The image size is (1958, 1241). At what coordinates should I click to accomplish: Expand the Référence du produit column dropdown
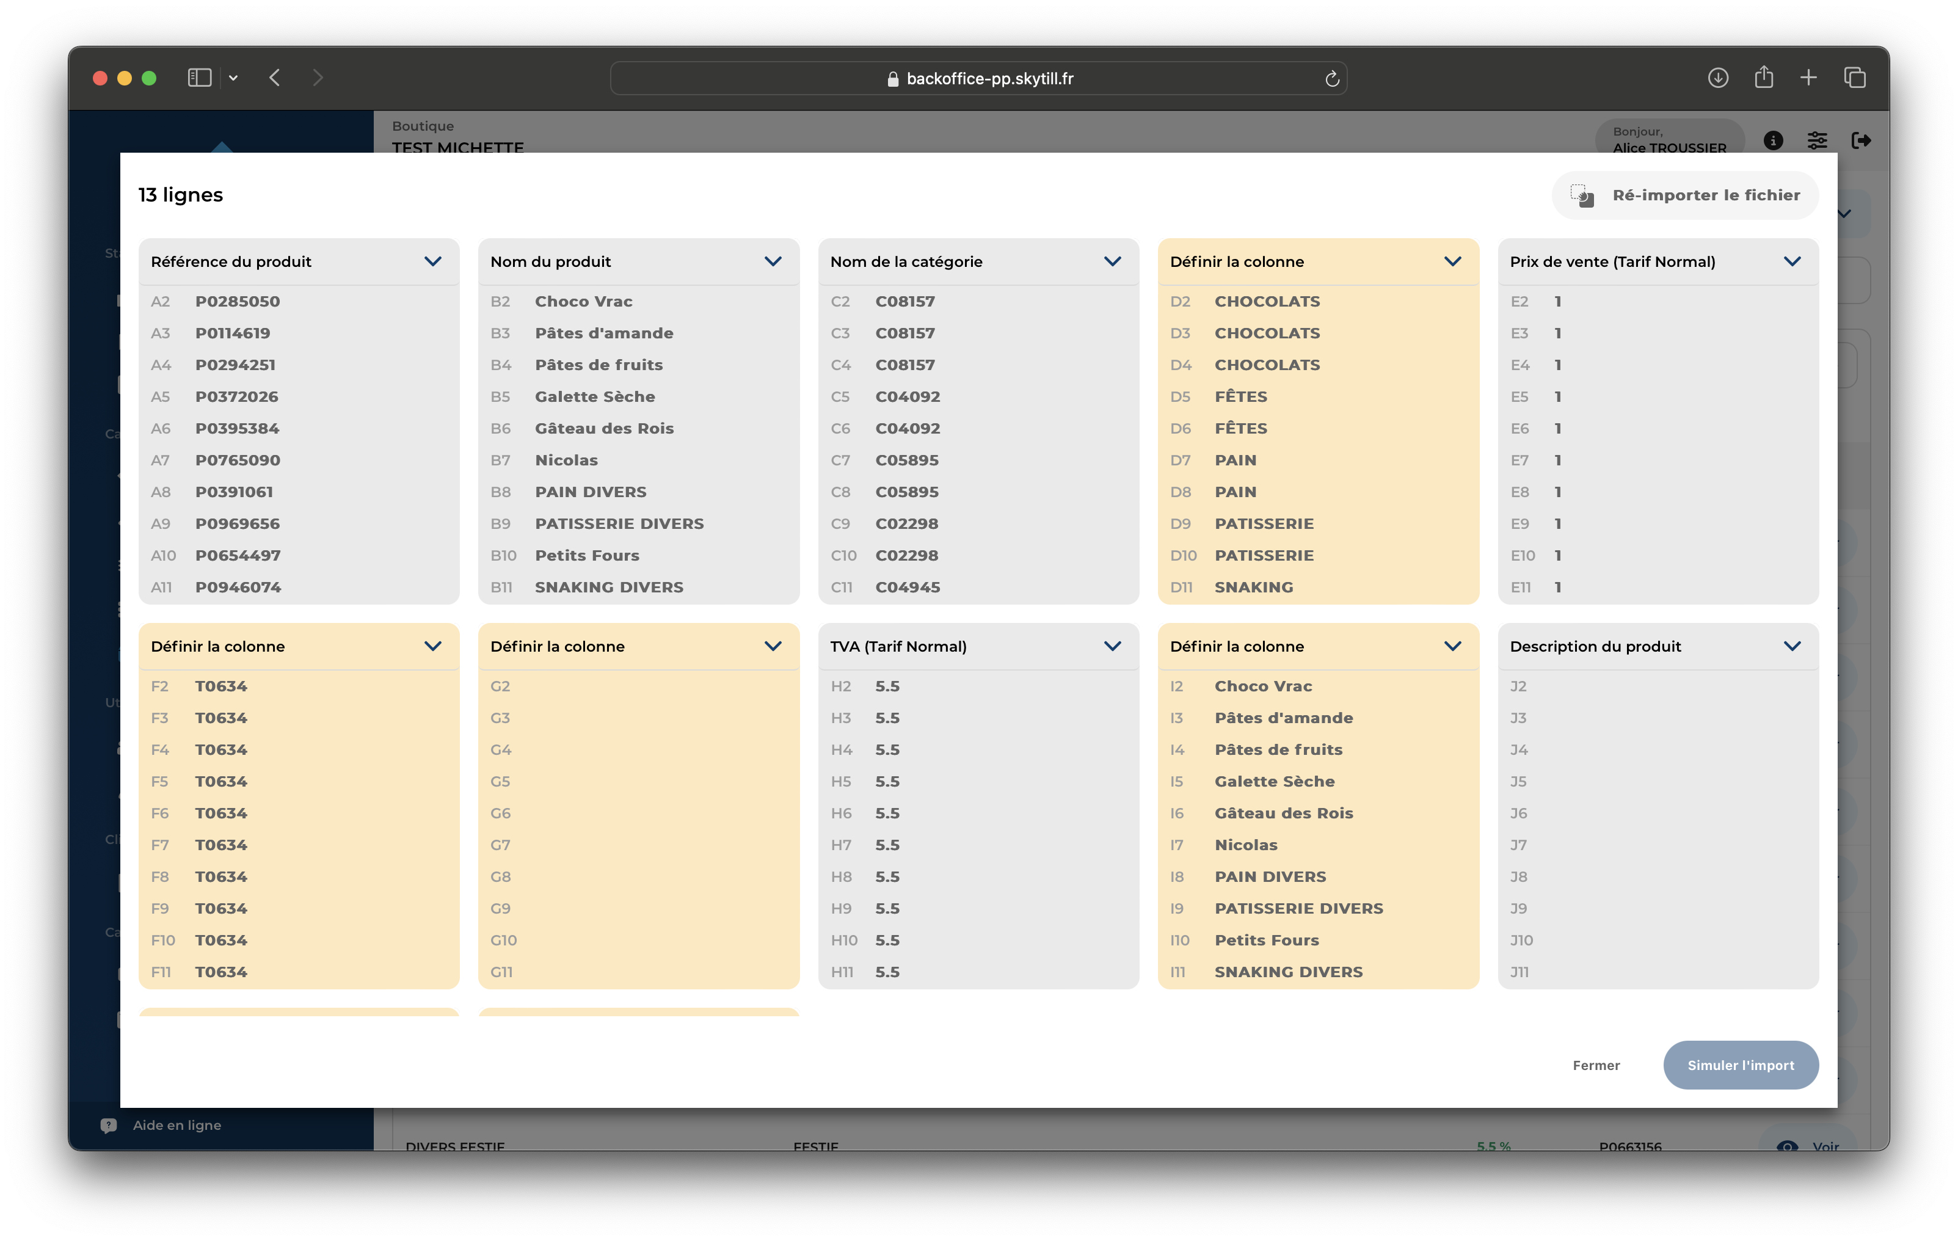pyautogui.click(x=432, y=262)
